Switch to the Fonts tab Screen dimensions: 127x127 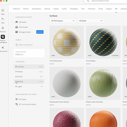[x=101, y=9]
